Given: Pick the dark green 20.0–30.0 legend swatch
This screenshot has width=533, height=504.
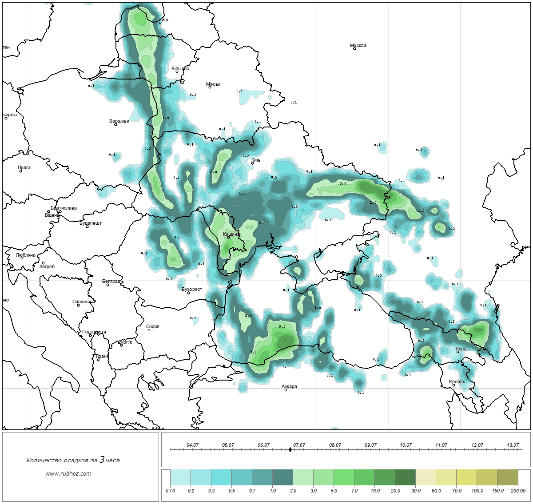Looking at the screenshot, I should (x=405, y=478).
